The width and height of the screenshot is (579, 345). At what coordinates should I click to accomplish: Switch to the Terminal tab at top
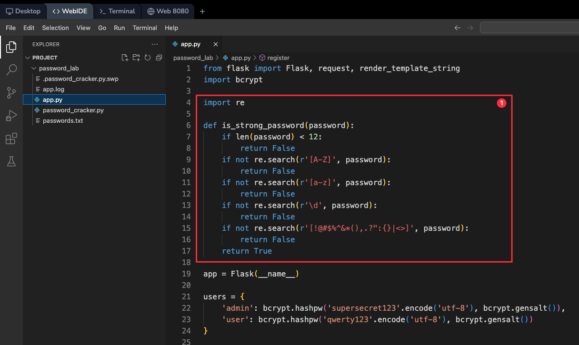tap(117, 11)
